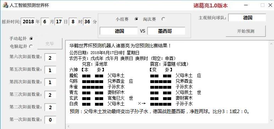
Task: Click 官鬼巳火 text in 本卦
Action: [116, 98]
